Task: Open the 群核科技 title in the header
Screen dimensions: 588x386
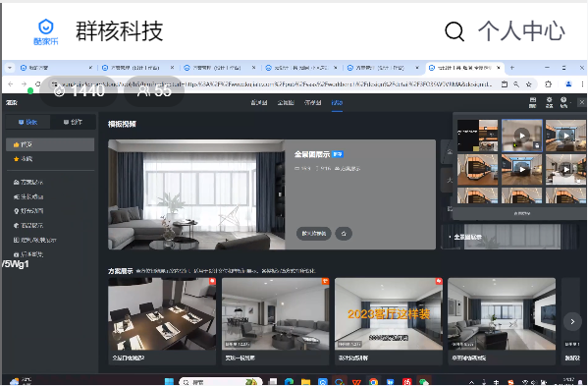Action: coord(119,31)
